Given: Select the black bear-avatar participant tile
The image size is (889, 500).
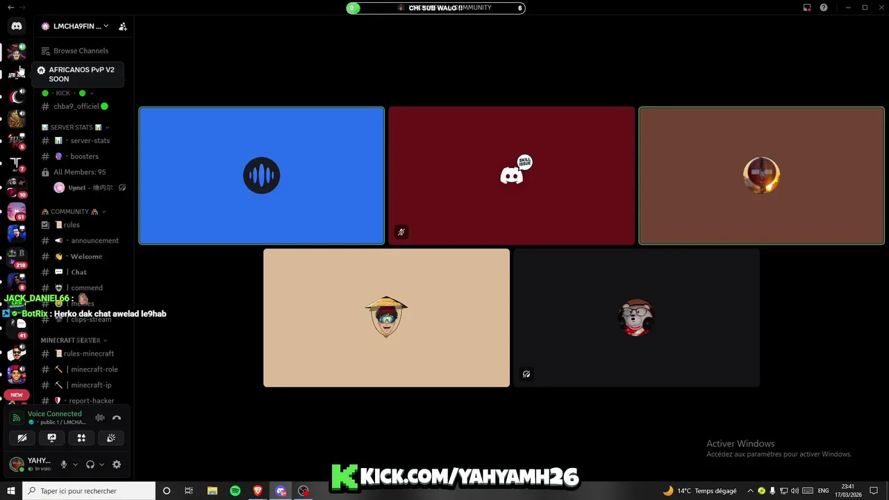Looking at the screenshot, I should [x=637, y=317].
